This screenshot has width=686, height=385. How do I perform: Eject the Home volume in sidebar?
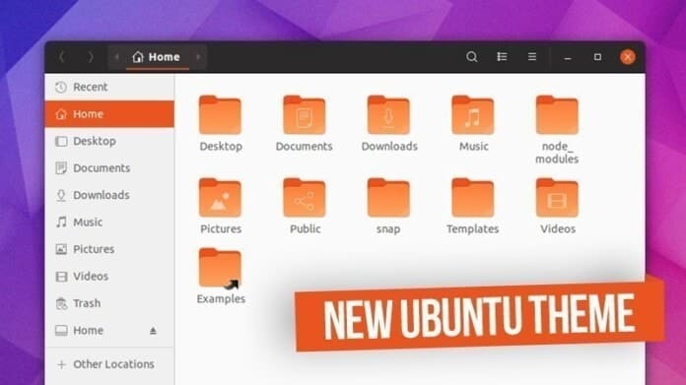point(153,331)
